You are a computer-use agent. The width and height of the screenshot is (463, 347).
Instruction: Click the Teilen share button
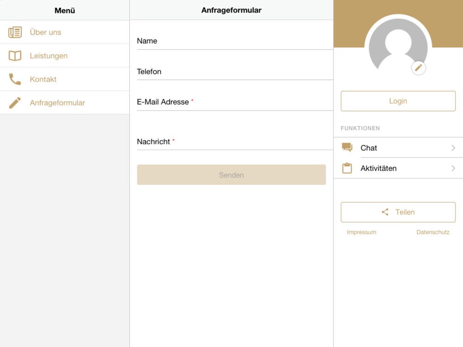[x=398, y=212]
